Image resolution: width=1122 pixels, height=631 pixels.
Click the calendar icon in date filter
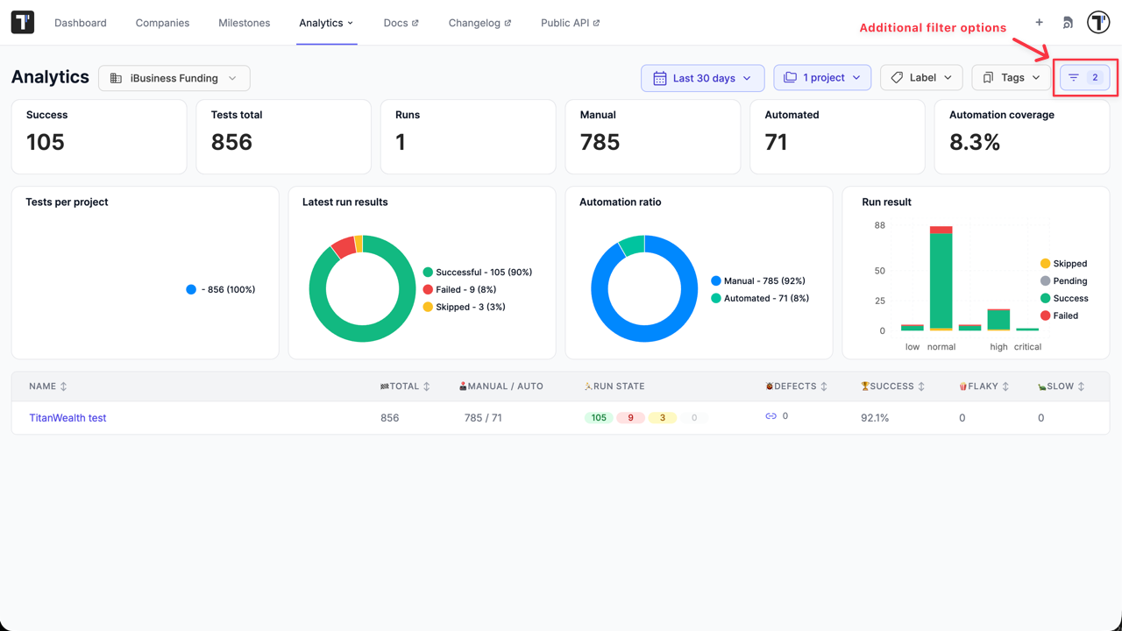(x=660, y=78)
